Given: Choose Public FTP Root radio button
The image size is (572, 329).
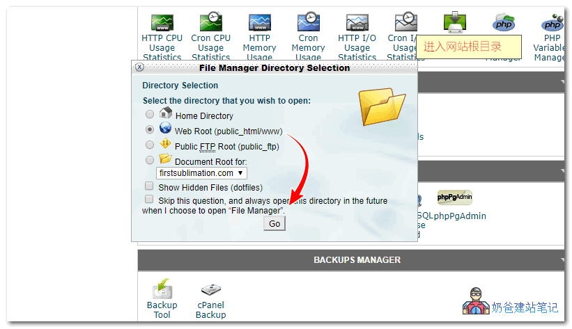Looking at the screenshot, I should point(150,145).
